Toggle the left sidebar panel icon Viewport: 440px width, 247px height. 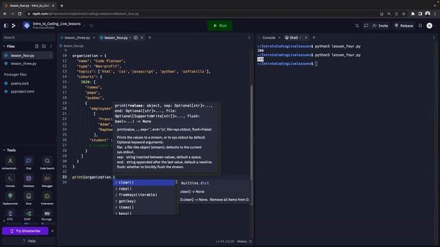(x=6, y=25)
